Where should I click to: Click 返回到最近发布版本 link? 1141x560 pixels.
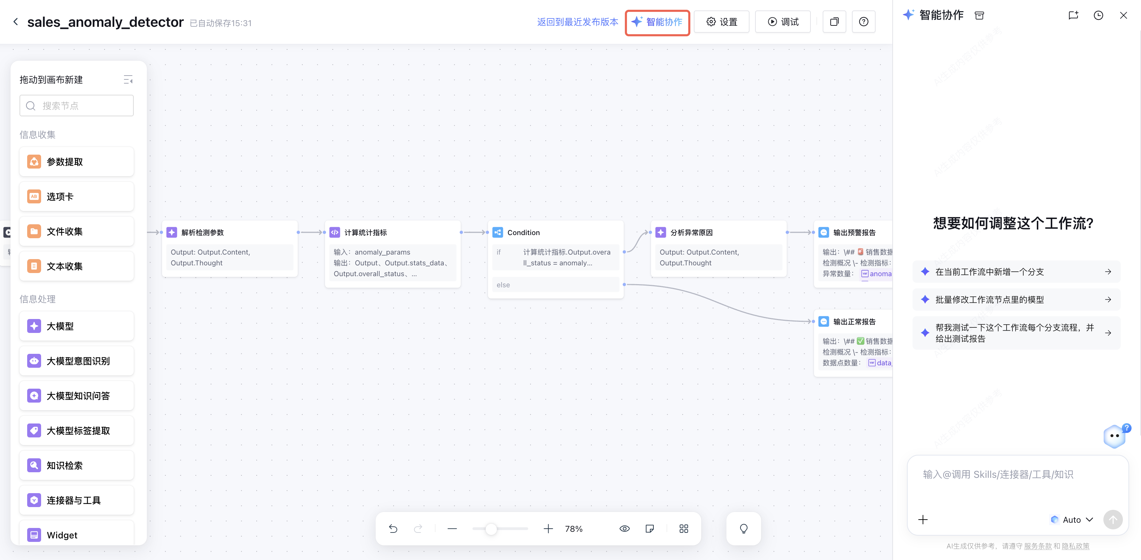(x=577, y=22)
